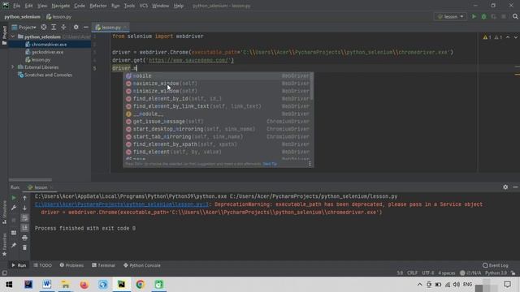This screenshot has width=520, height=292.
Task: Choose maximize_window from completion list
Action: coord(218,84)
